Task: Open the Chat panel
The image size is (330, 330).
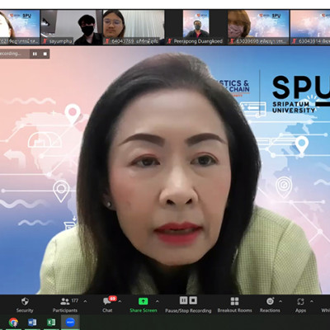Action: coord(107,305)
